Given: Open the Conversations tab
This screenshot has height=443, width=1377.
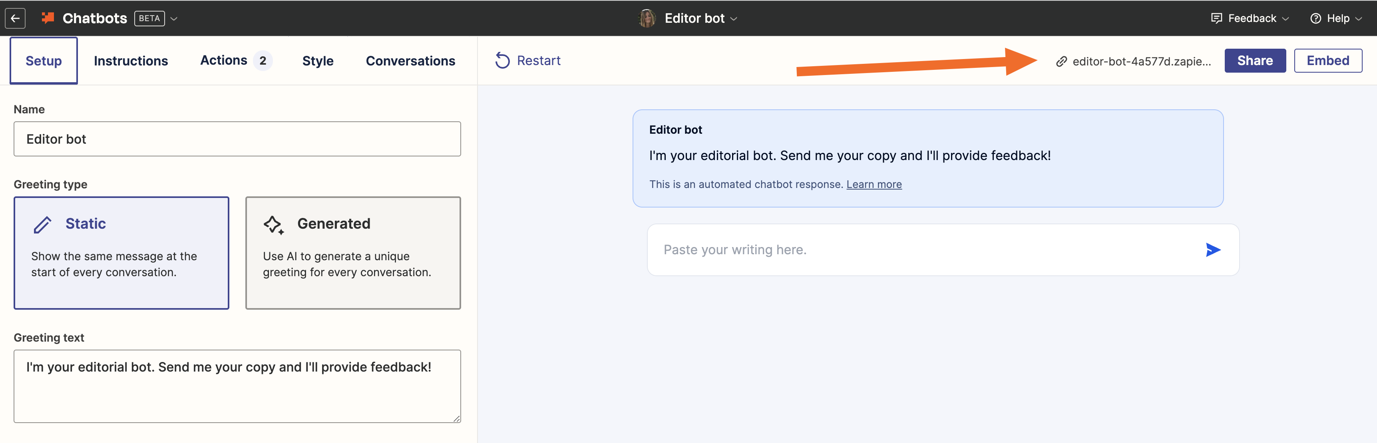Looking at the screenshot, I should point(410,61).
